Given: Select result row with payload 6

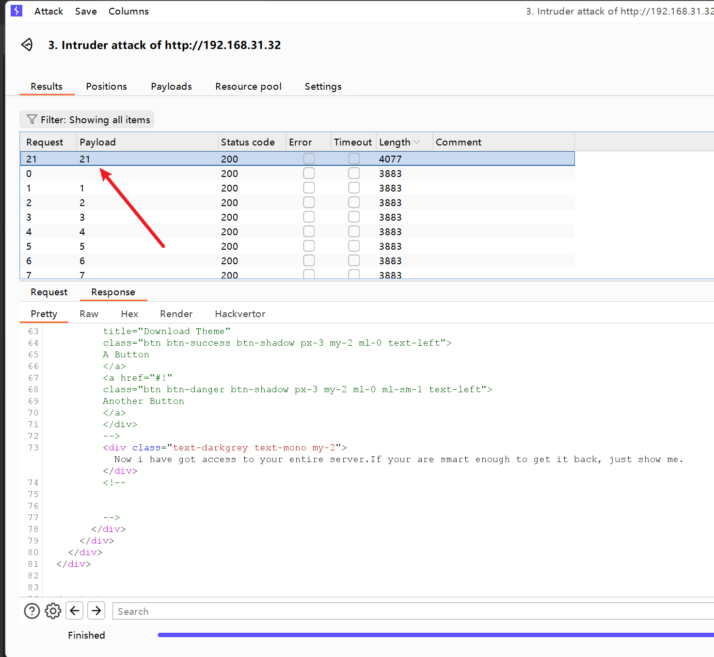Looking at the screenshot, I should pyautogui.click(x=297, y=260).
